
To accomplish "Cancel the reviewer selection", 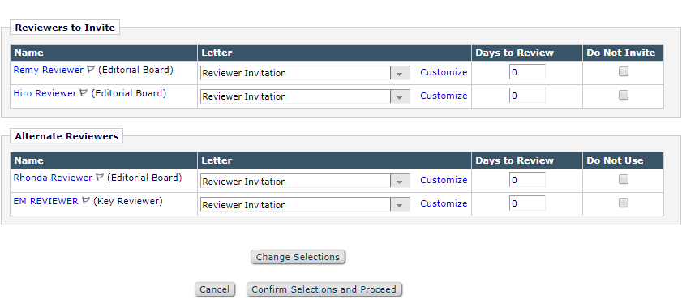I will point(214,289).
